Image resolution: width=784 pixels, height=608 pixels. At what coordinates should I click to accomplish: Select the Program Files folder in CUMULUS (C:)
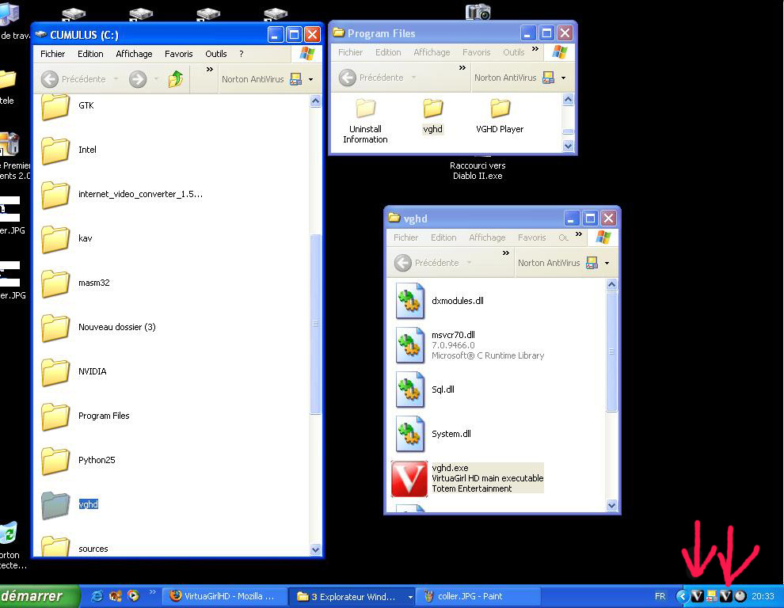click(x=85, y=416)
